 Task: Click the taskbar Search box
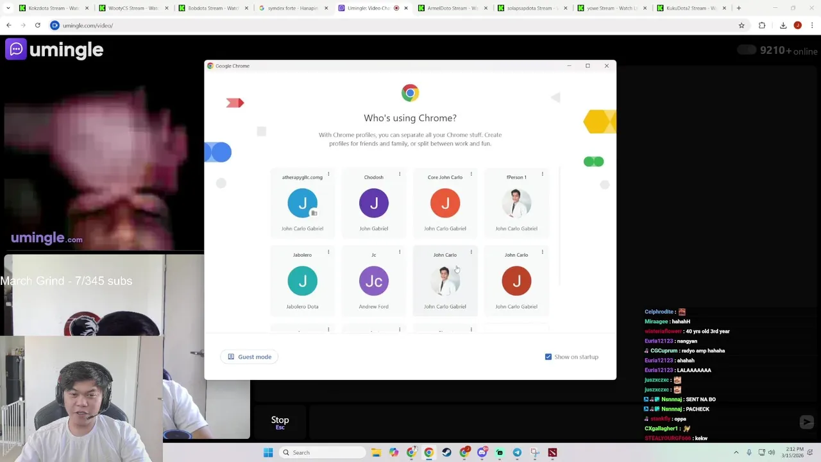click(324, 452)
